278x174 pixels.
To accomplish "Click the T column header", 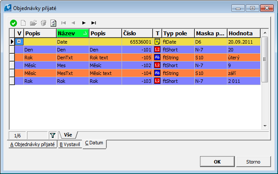I will (157, 33).
